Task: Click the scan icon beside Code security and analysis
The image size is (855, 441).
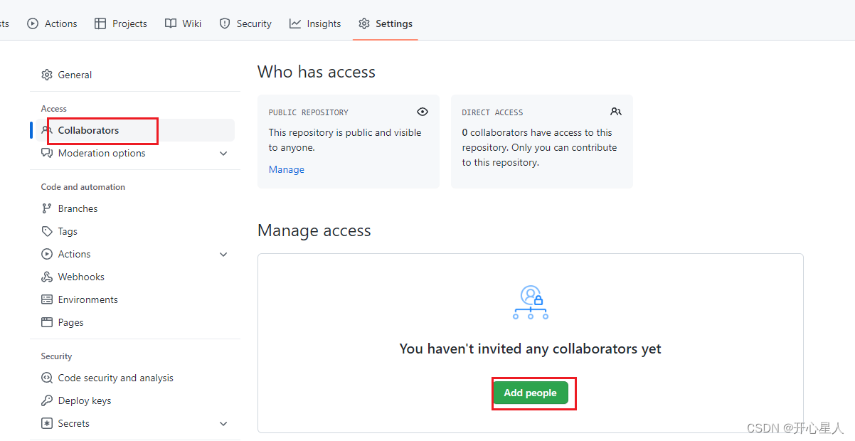Action: pos(47,378)
